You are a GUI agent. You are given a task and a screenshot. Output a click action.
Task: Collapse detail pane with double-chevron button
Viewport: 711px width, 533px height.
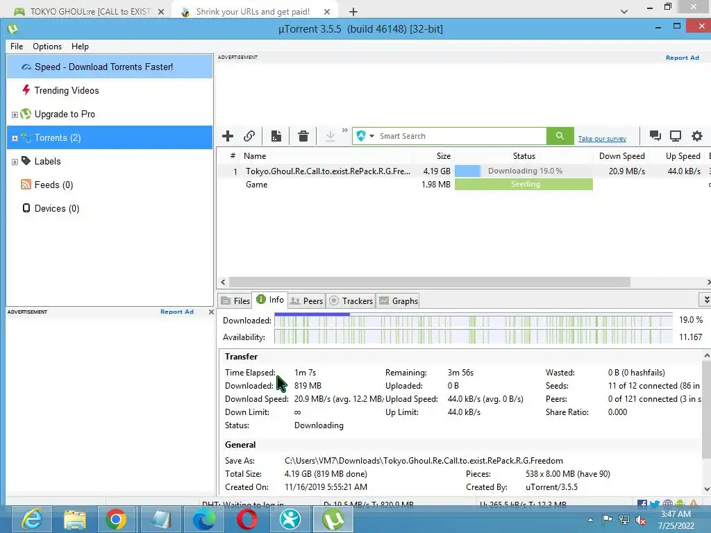[x=705, y=300]
